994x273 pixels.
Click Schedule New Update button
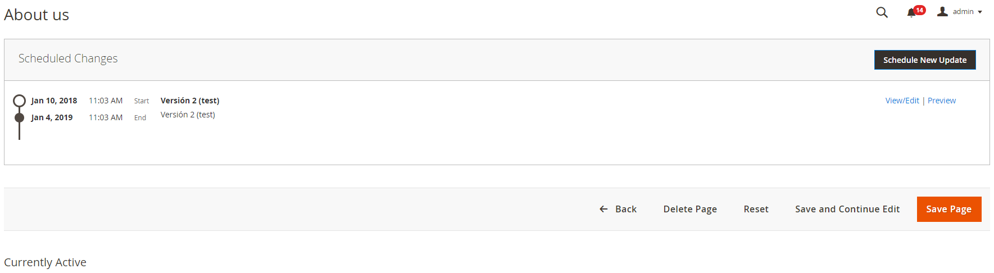[x=925, y=60]
